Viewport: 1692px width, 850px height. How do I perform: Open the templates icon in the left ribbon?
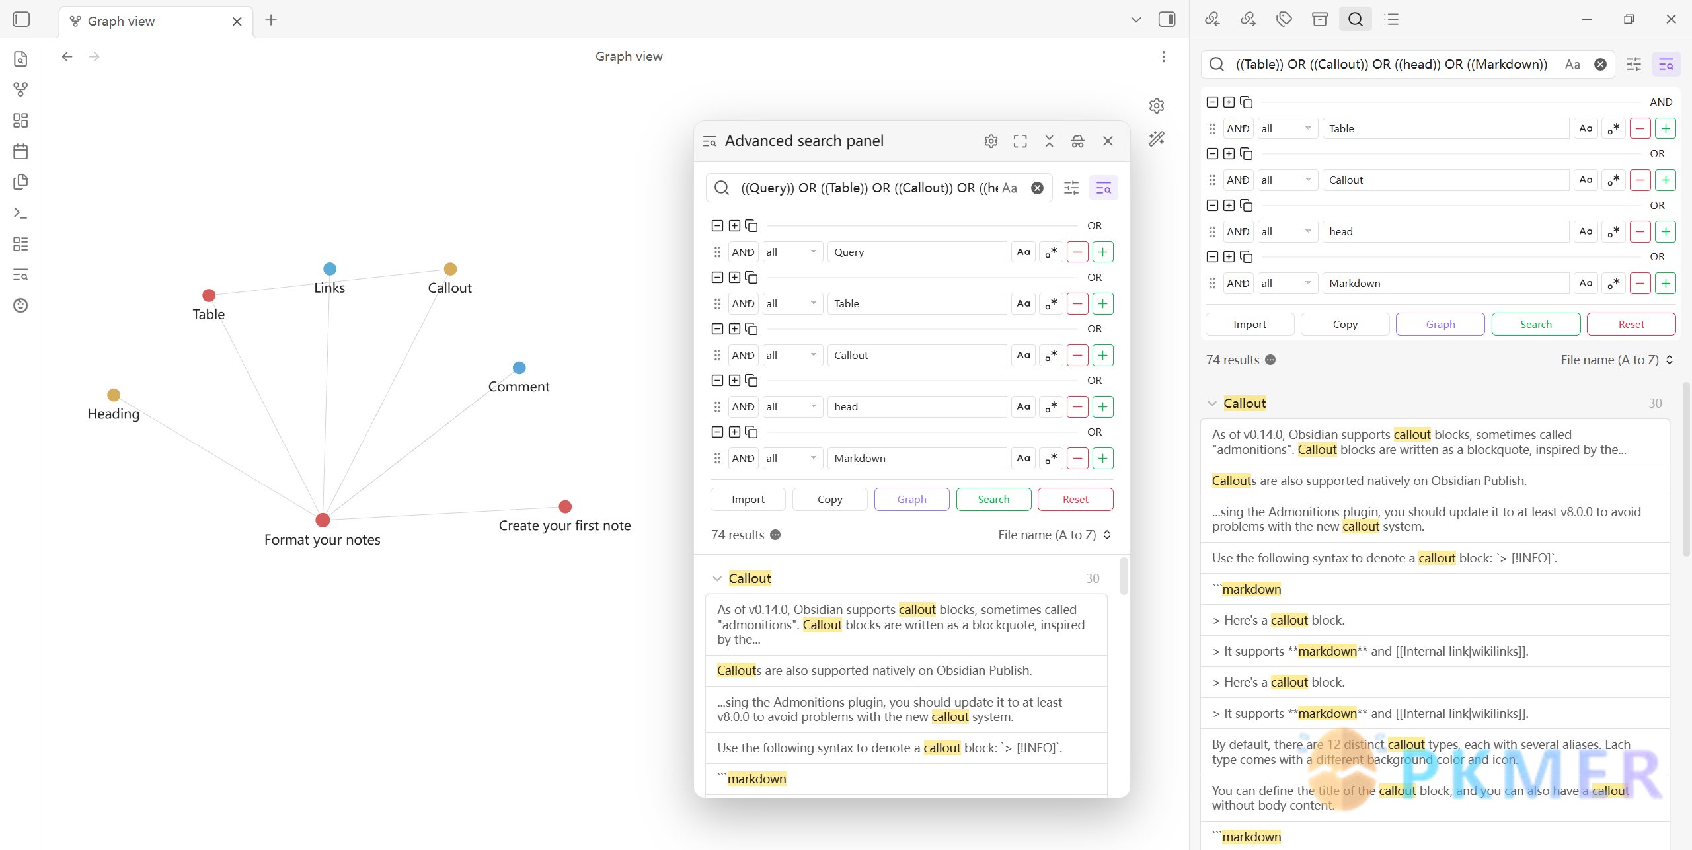pos(20,182)
